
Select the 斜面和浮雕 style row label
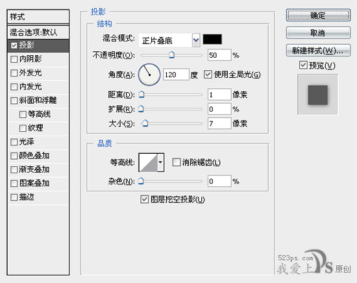(38, 101)
